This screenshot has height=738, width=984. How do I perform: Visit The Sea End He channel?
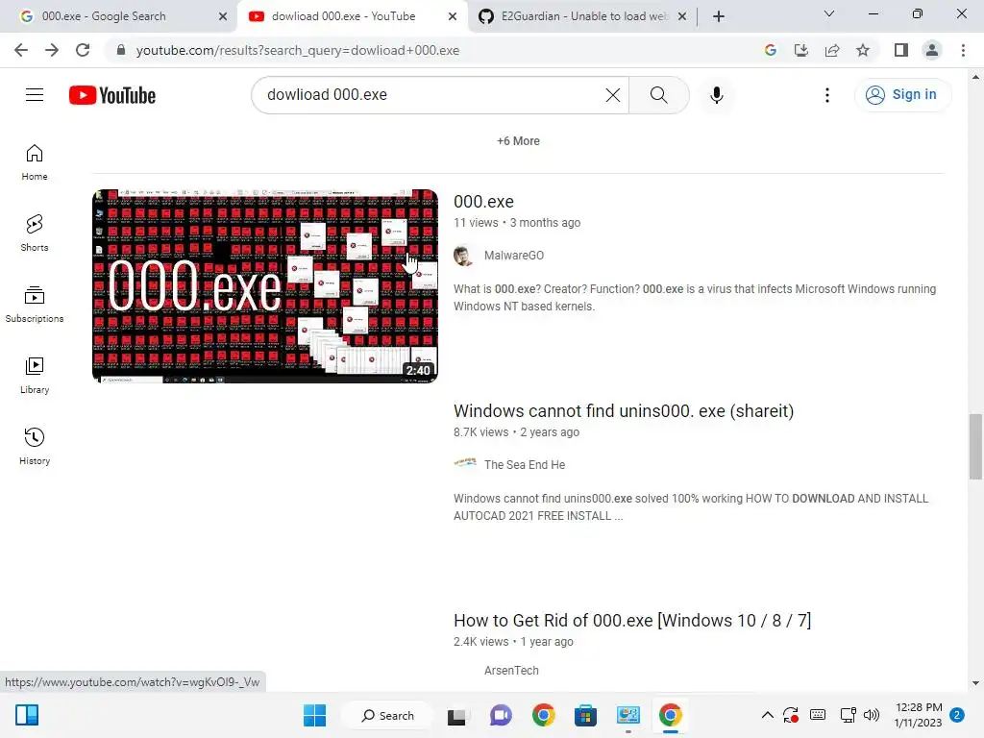[x=524, y=465]
